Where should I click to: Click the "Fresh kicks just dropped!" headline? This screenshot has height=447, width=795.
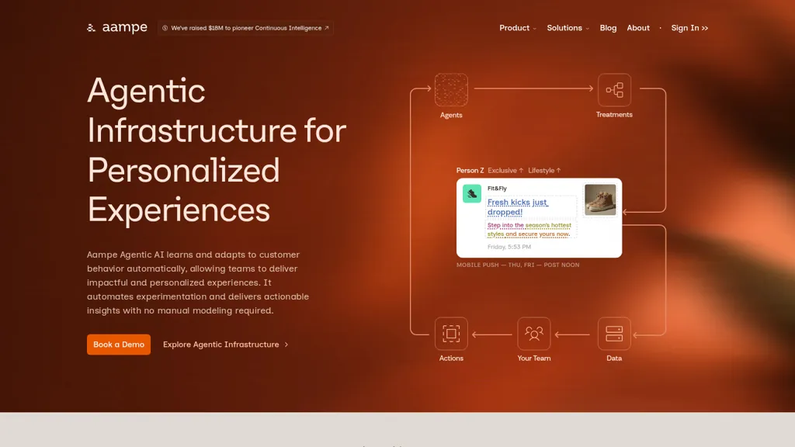tap(518, 206)
